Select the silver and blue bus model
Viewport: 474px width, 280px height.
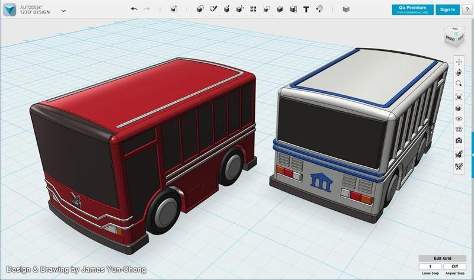359,134
